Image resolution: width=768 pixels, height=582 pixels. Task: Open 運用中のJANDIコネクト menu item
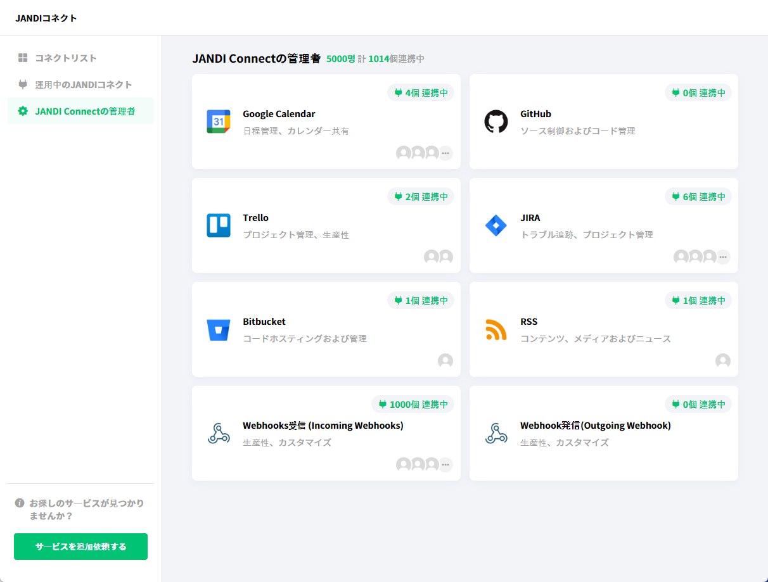[x=80, y=84]
